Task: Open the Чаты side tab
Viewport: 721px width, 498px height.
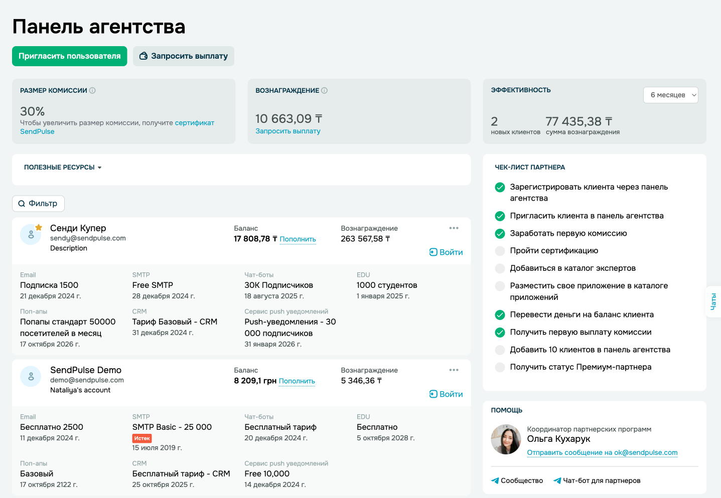Action: click(713, 301)
